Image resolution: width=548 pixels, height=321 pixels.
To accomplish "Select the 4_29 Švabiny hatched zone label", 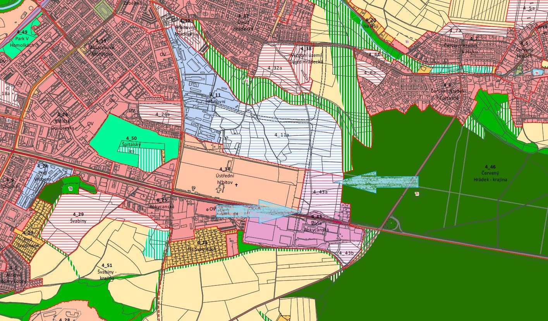I will tap(78, 217).
